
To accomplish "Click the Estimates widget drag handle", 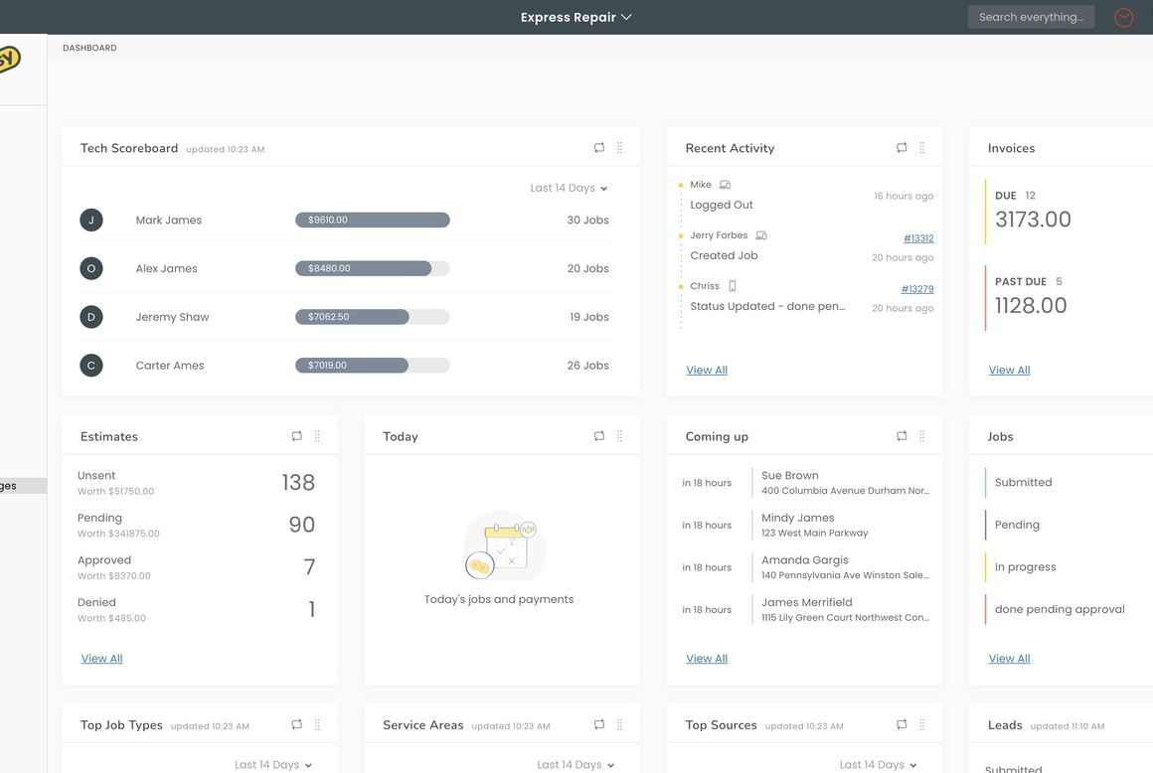I will 318,436.
